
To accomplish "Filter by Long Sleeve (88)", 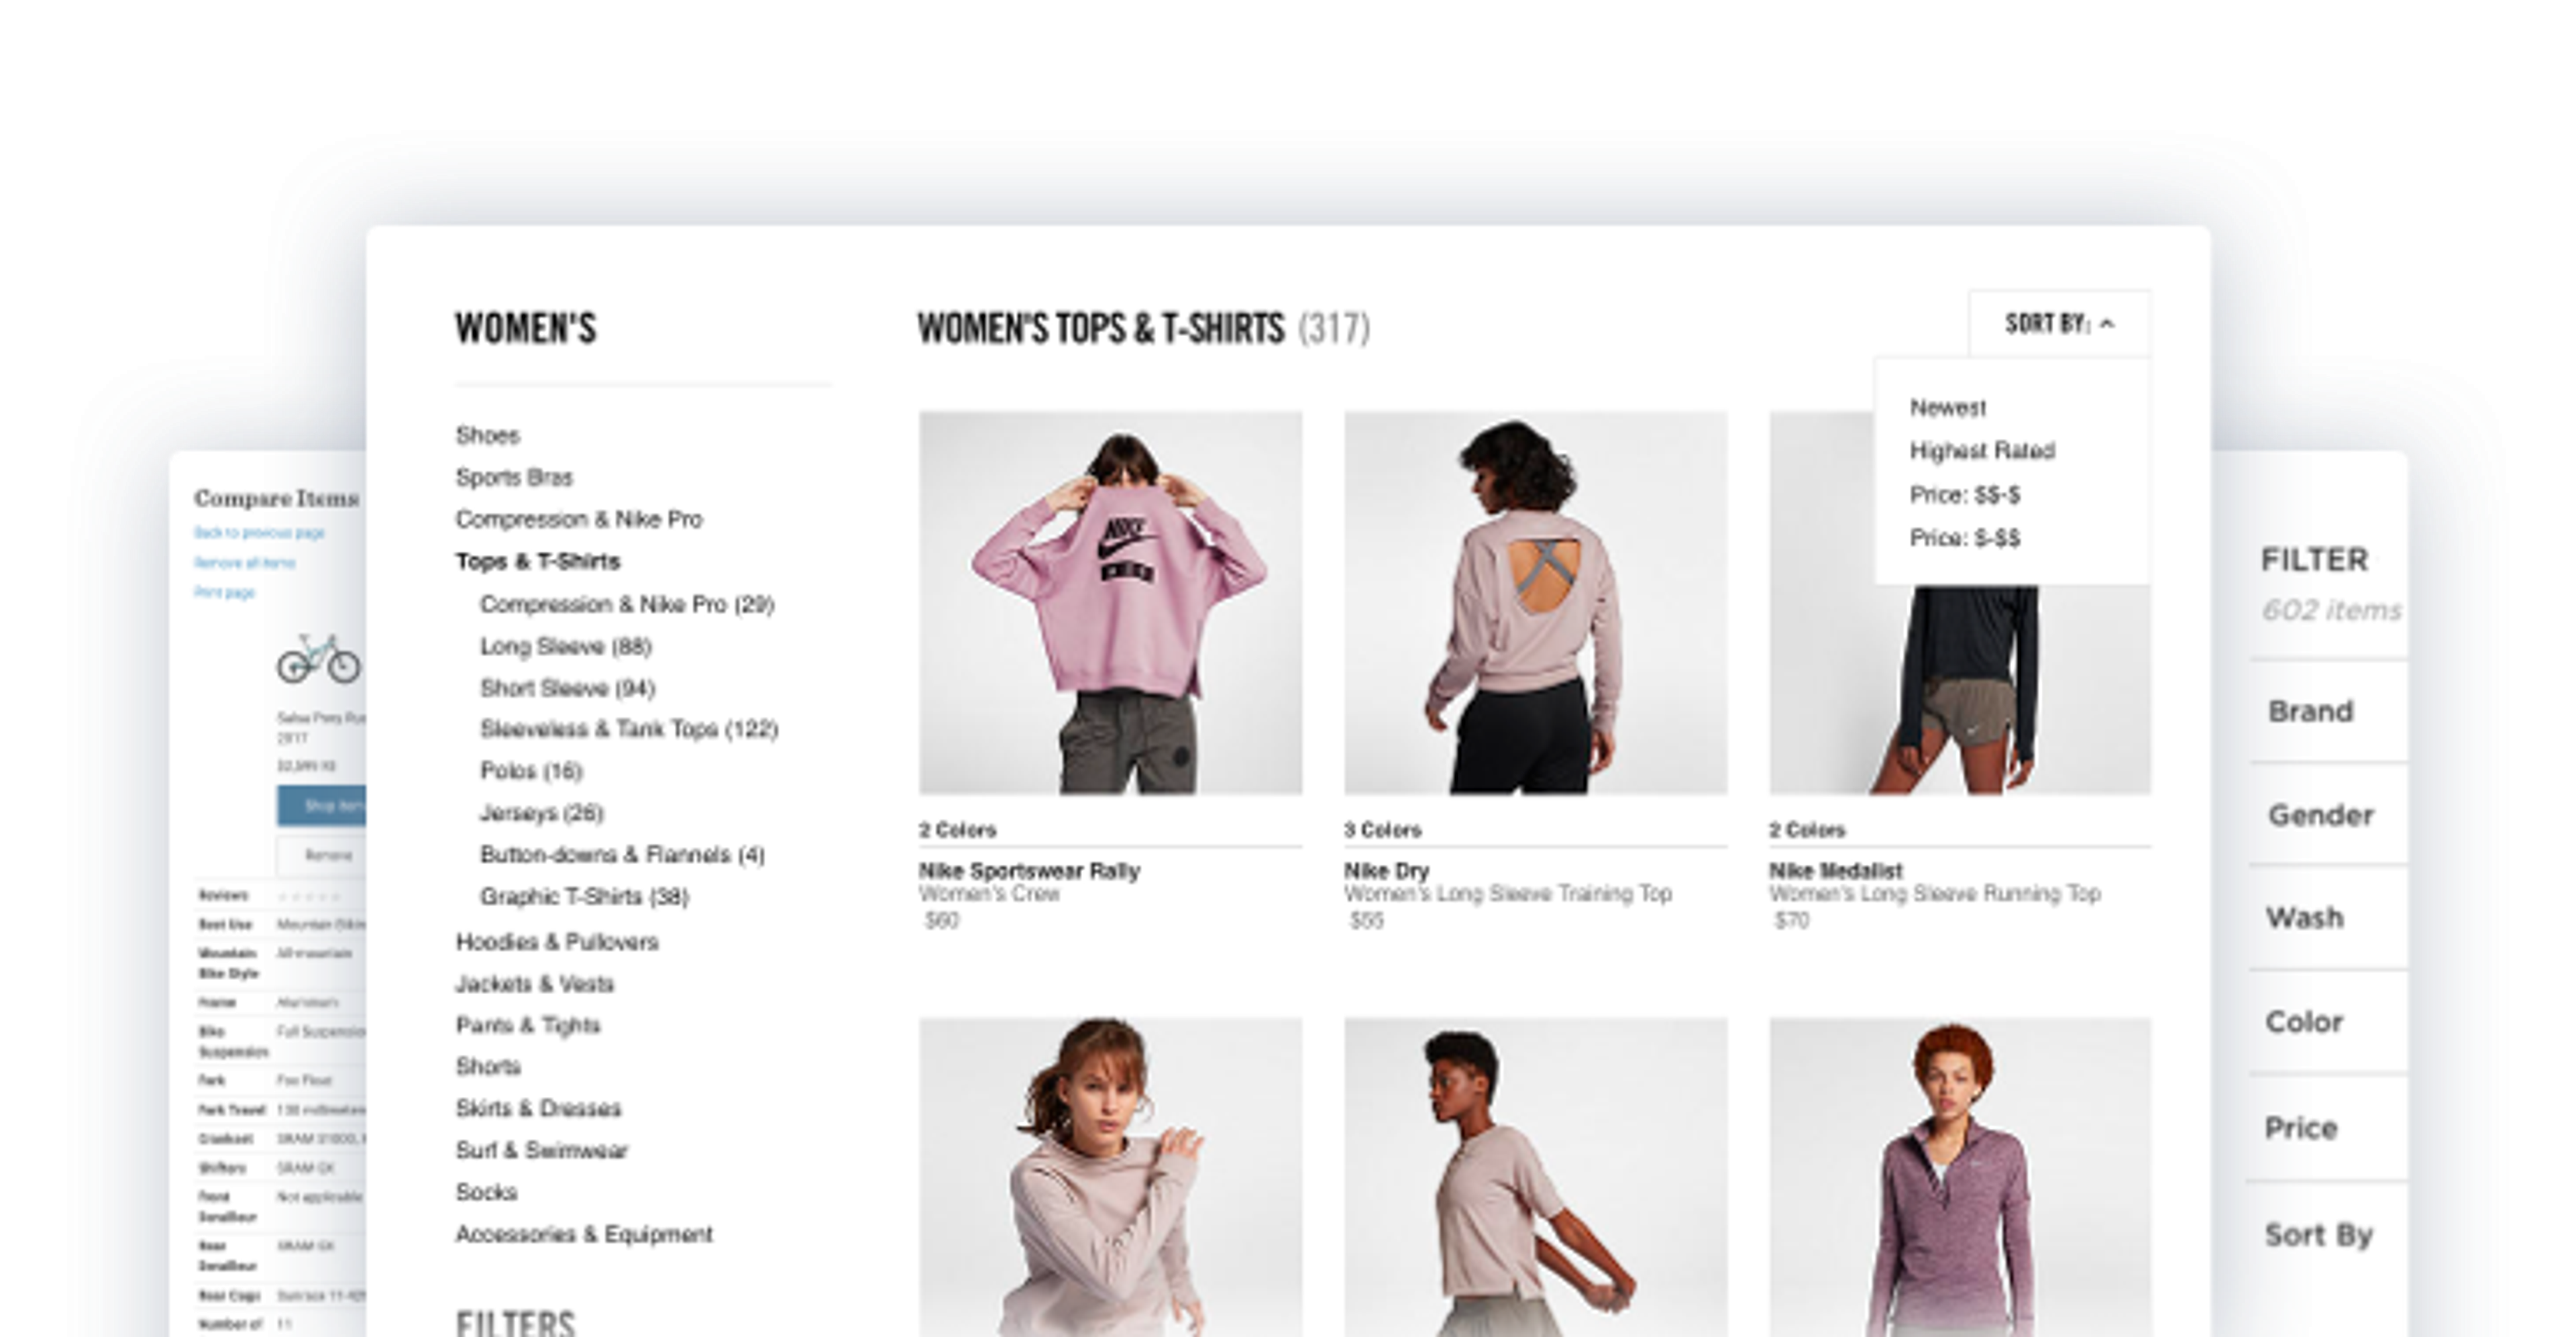I will click(x=566, y=646).
